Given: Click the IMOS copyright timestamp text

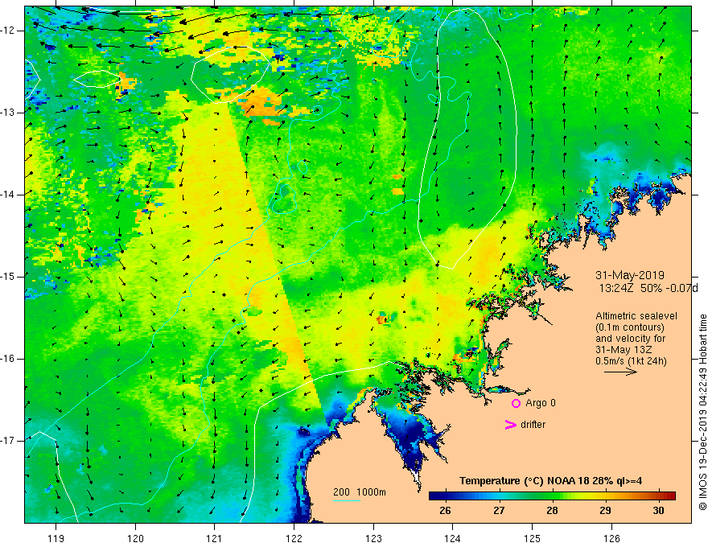Looking at the screenshot, I should click(x=702, y=412).
